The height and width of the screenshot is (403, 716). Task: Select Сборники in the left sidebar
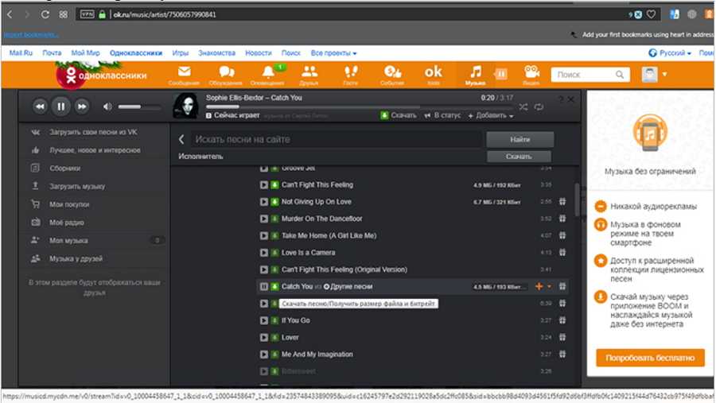(65, 169)
